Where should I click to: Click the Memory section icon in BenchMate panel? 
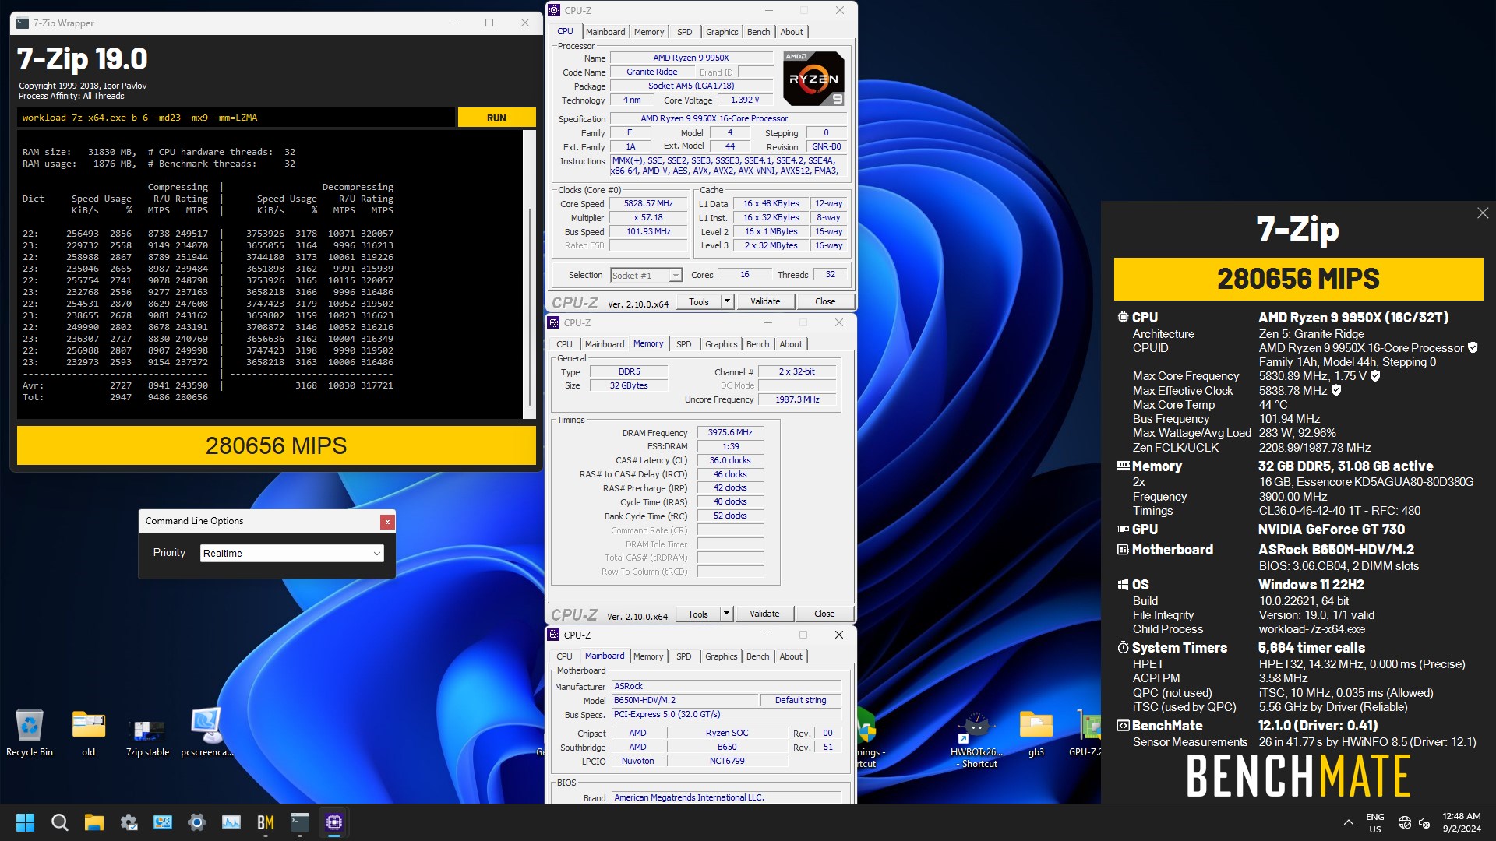[1123, 466]
